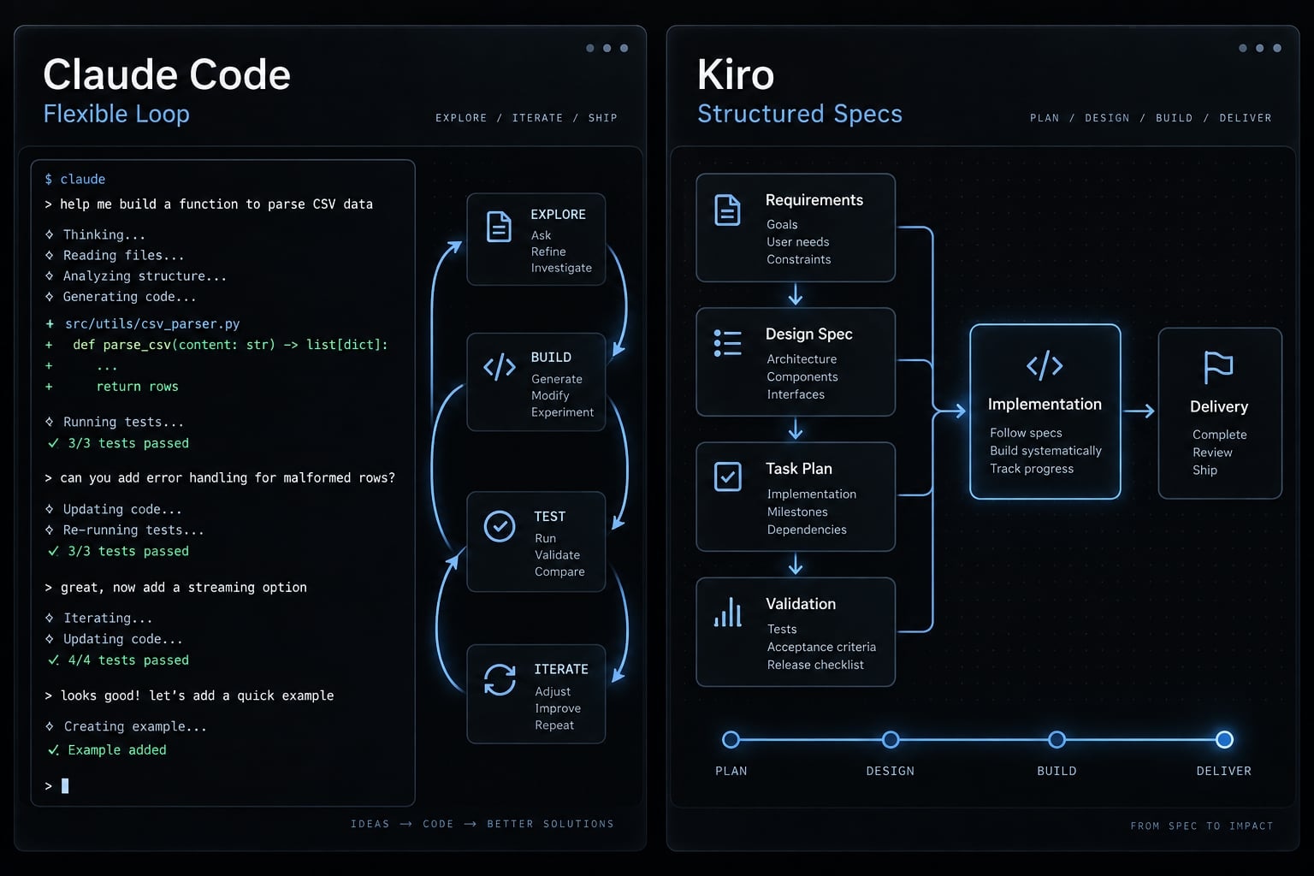The width and height of the screenshot is (1314, 876).
Task: Click the EXPLORE card document icon
Action: (499, 227)
